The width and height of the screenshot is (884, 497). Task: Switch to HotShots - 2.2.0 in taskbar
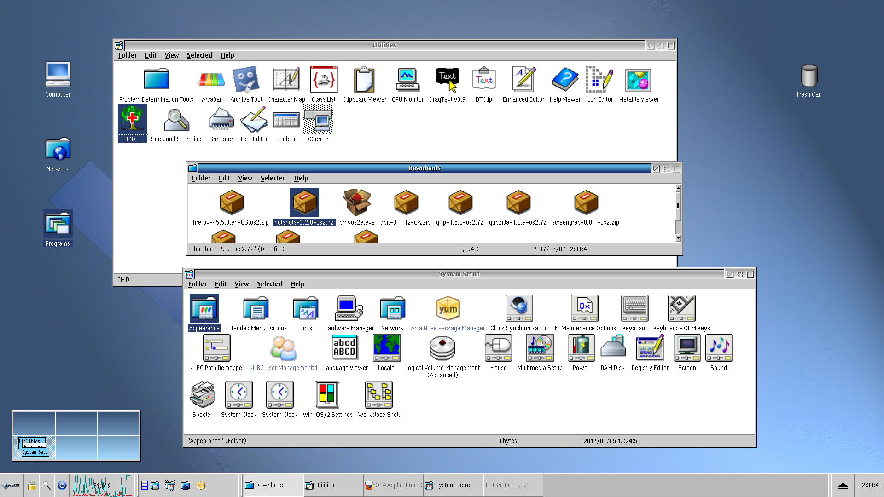tap(513, 485)
